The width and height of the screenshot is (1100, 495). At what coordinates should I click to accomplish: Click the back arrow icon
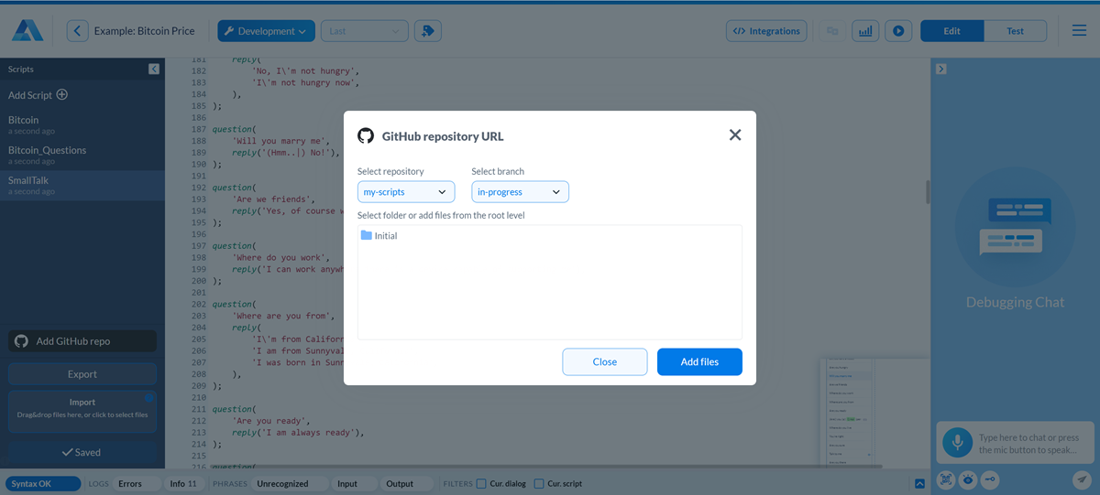point(78,31)
